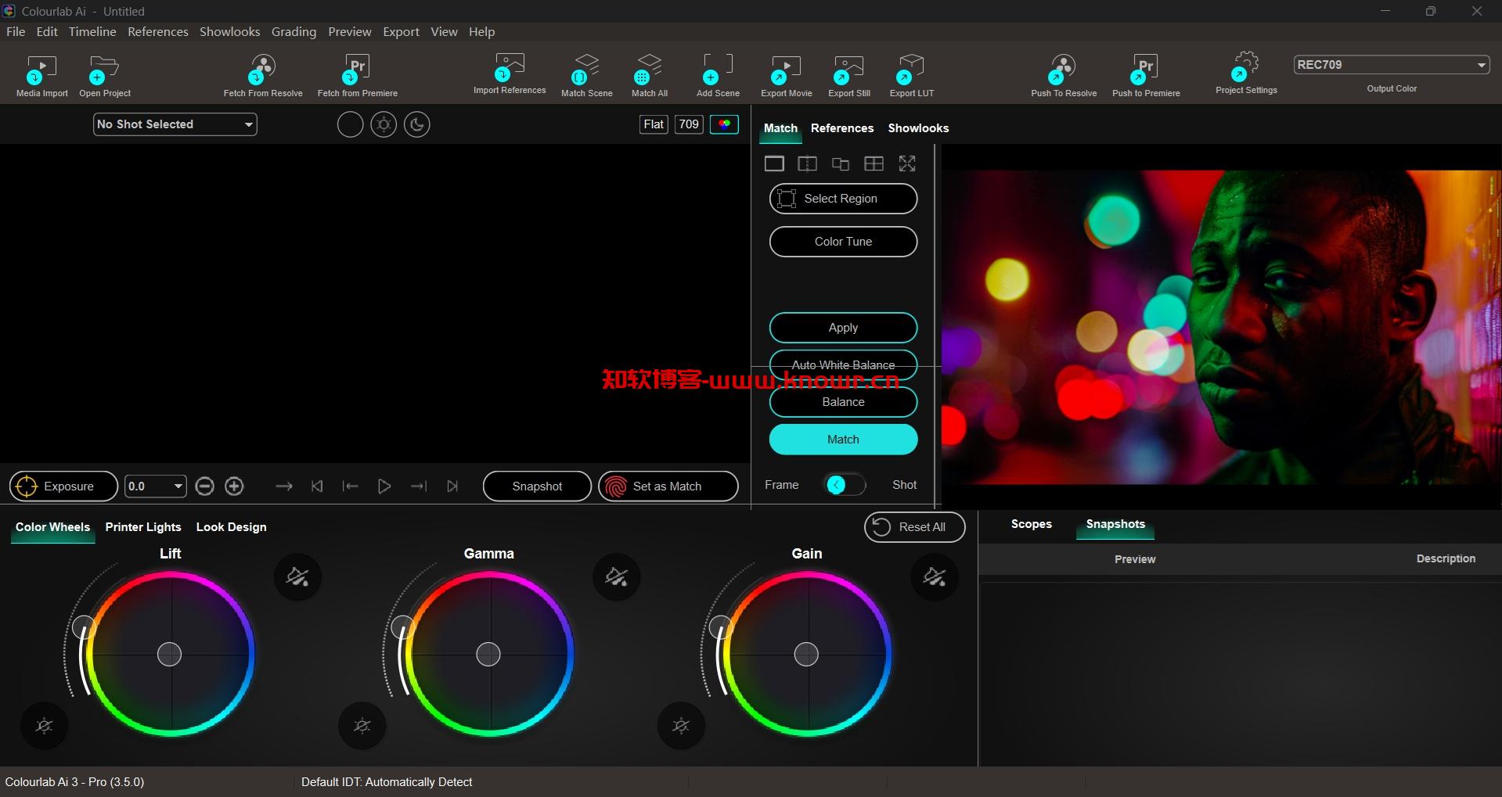The width and height of the screenshot is (1502, 797).
Task: Click Push To Resolve icon
Action: click(x=1063, y=70)
